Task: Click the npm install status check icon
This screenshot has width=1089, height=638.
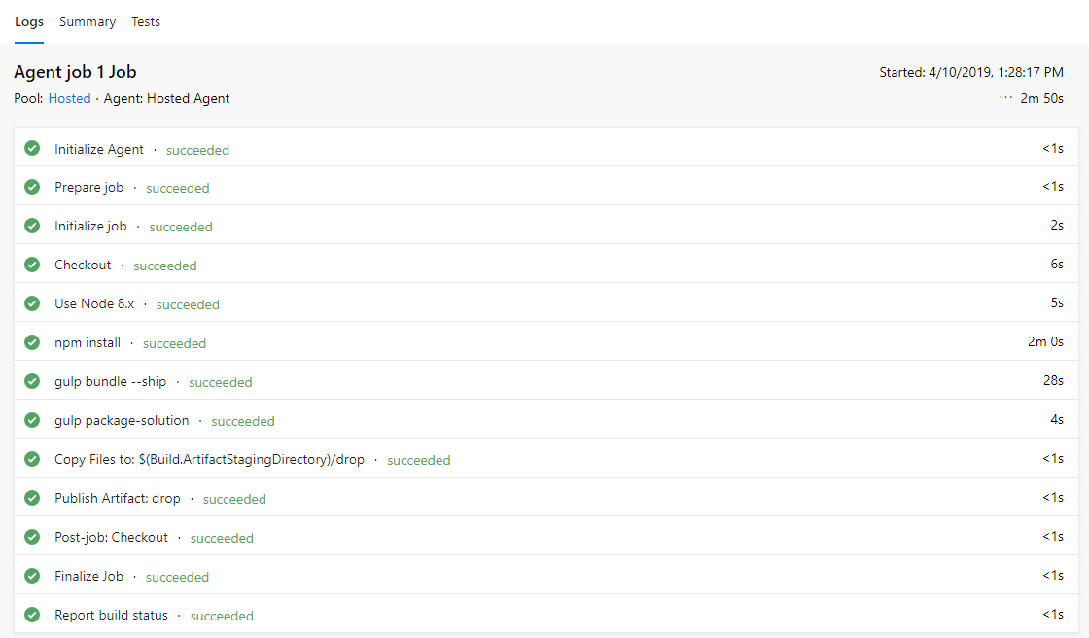Action: coord(32,342)
